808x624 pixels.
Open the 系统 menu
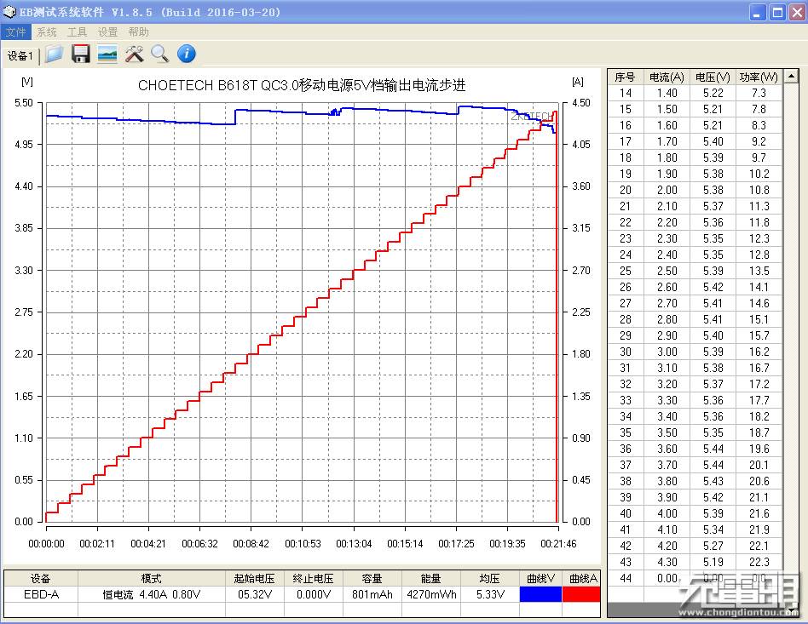click(x=46, y=31)
